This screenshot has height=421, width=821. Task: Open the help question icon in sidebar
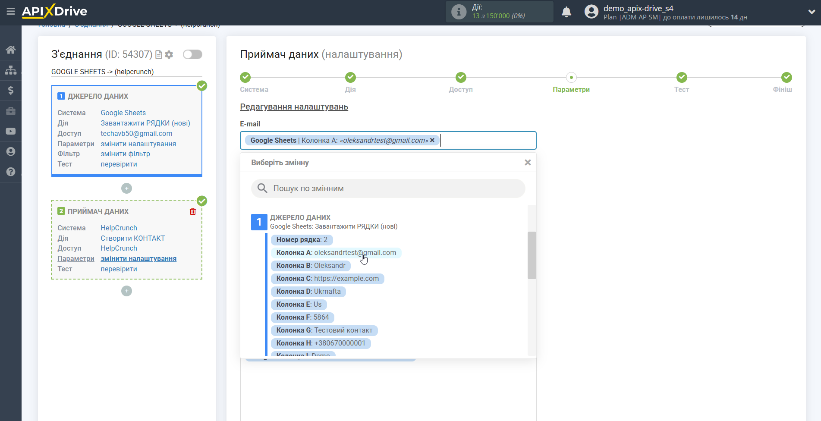(x=11, y=172)
